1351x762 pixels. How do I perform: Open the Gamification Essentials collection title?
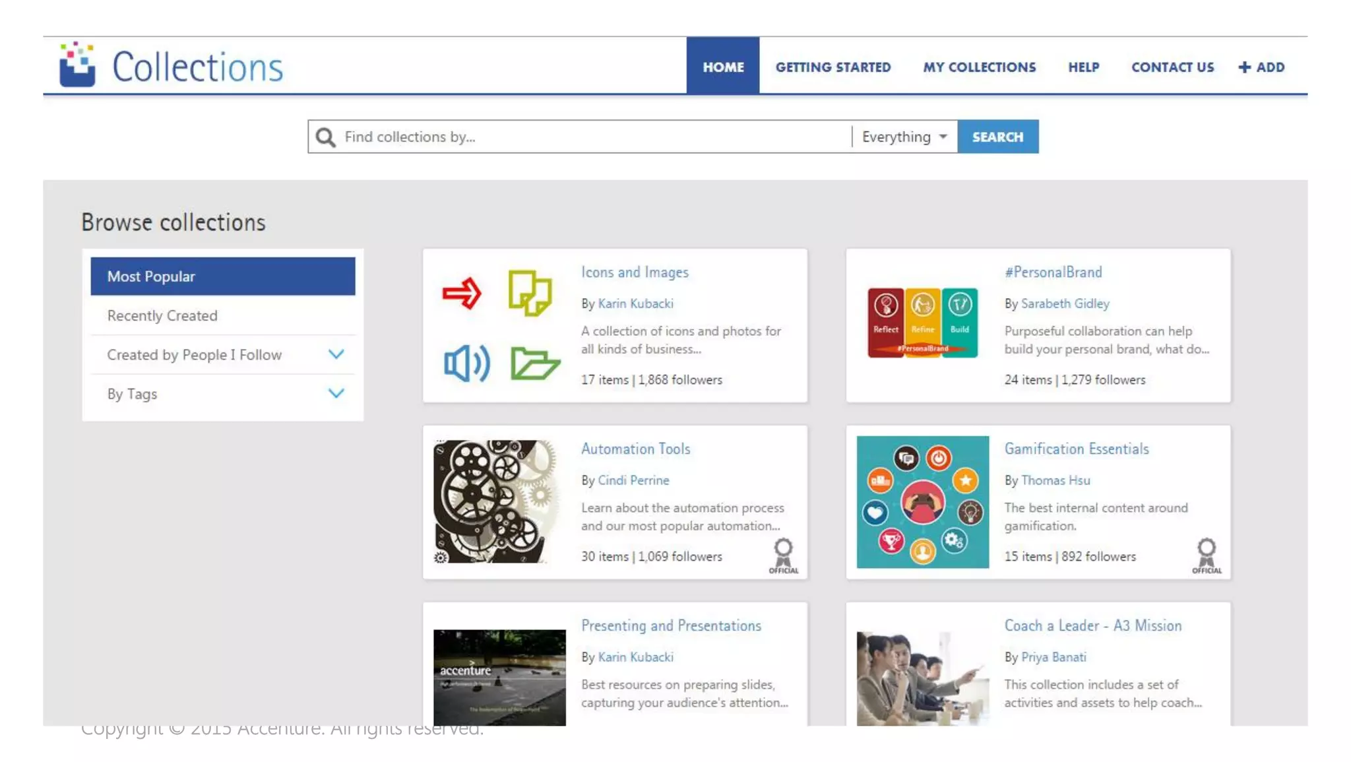[x=1076, y=449]
